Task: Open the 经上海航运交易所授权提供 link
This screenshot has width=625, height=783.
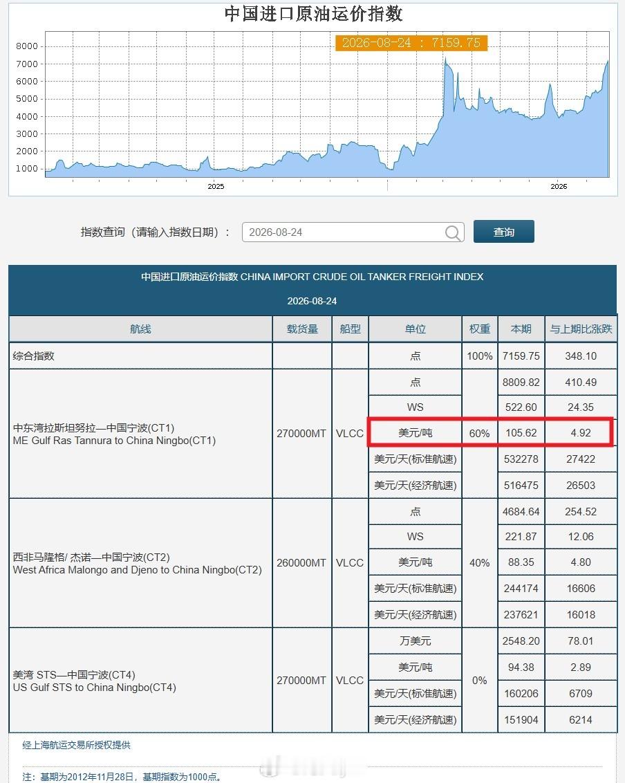Action: 76,745
